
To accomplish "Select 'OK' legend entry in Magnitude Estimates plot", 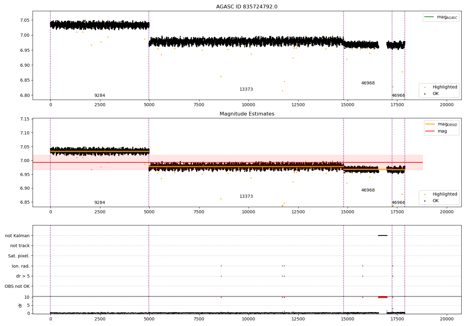I will pos(436,201).
